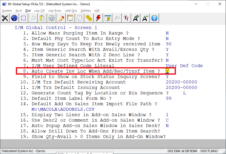
Task: Click the I/M Trx Default Receiving Account value
Action: point(181,82)
